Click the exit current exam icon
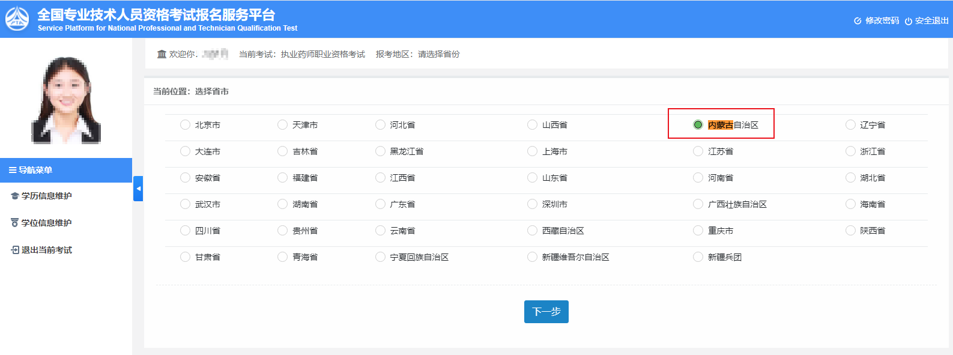Viewport: 953px width, 355px height. (15, 250)
